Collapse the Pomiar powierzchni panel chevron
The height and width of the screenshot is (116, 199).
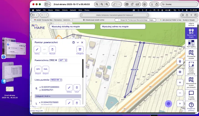[x=78, y=43]
